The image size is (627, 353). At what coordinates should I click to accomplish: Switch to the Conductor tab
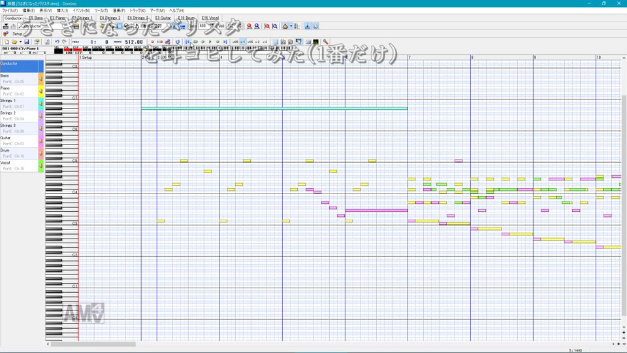click(13, 18)
